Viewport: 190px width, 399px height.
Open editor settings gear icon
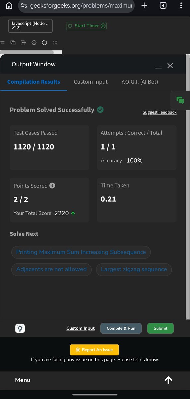(34, 42)
